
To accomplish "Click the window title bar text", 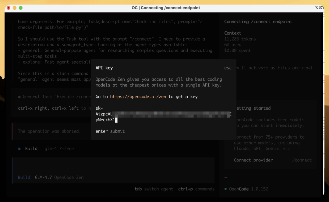I will (x=166, y=8).
